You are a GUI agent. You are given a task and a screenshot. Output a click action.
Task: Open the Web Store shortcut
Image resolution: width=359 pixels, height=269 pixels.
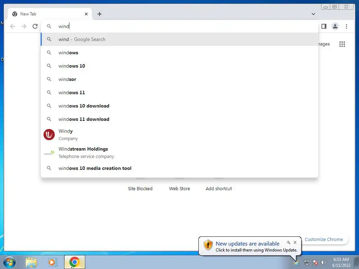tap(179, 188)
